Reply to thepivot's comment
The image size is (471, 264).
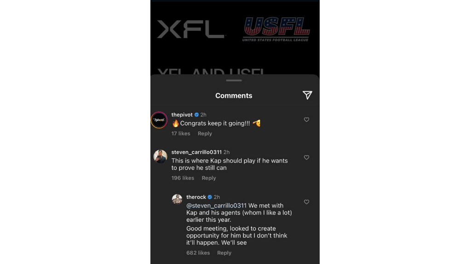point(205,134)
